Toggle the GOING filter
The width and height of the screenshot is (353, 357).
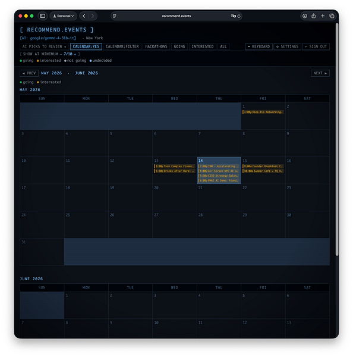(179, 46)
